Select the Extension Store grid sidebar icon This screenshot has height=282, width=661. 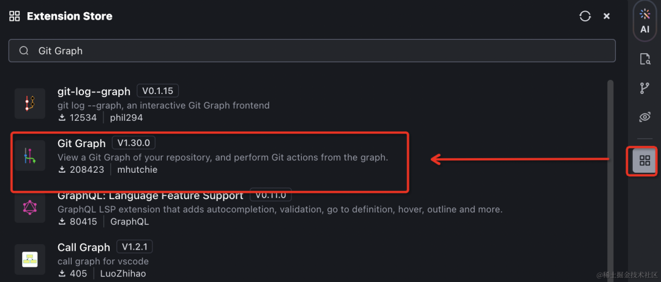click(644, 161)
